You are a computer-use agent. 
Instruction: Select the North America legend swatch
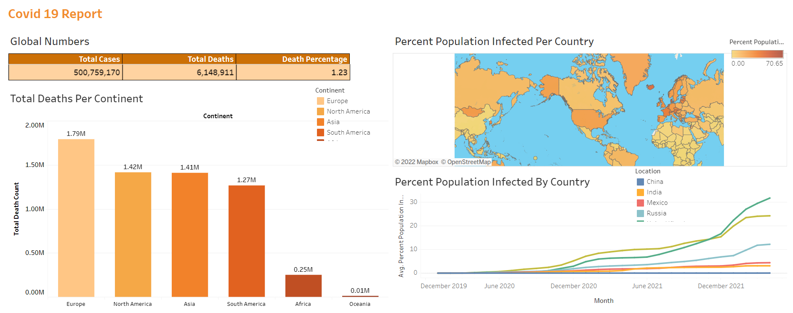click(320, 111)
